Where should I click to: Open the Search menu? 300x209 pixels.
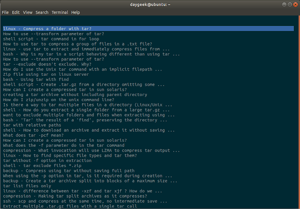point(42,12)
